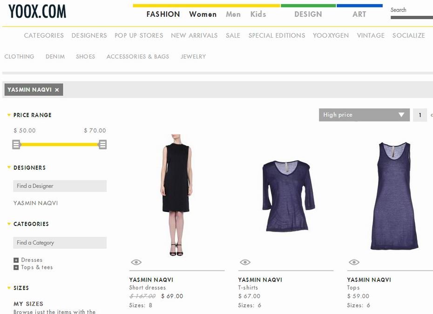The width and height of the screenshot is (433, 314).
Task: Open the SALE menu
Action: point(233,35)
